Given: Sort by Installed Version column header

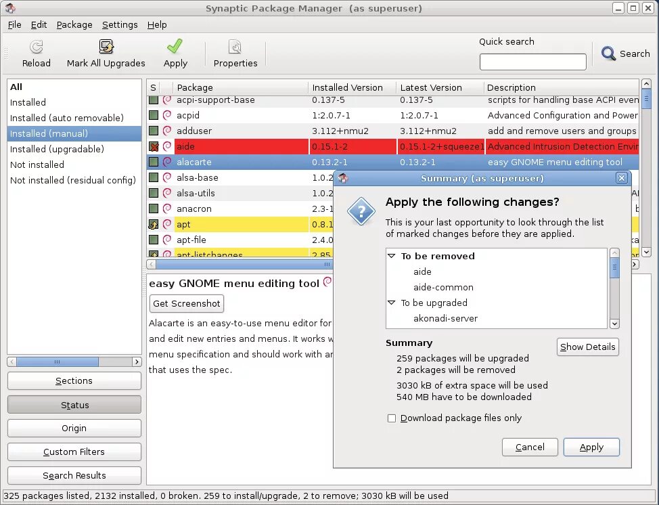Looking at the screenshot, I should pos(353,87).
